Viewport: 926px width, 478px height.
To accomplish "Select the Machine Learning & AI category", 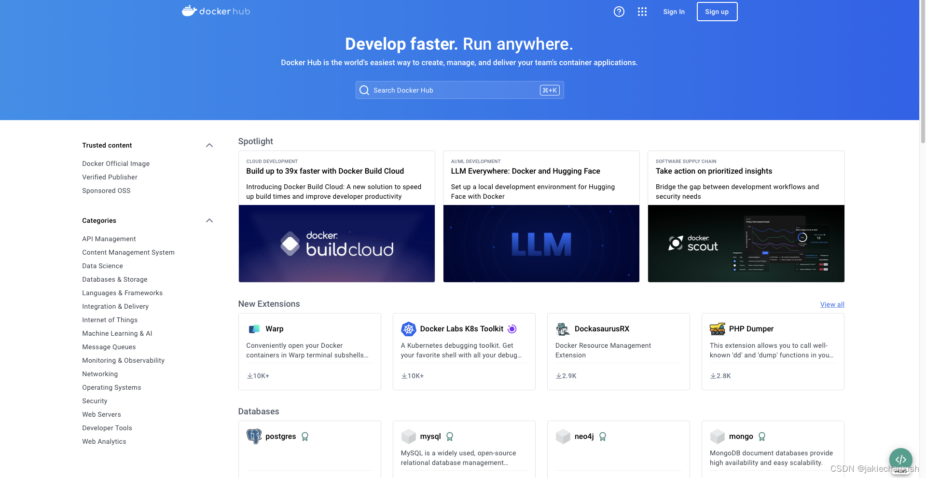I will [x=117, y=333].
